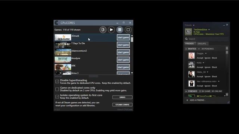Click Veo's ninja avatar
Screen dimensions: 239x134
point(192,83)
